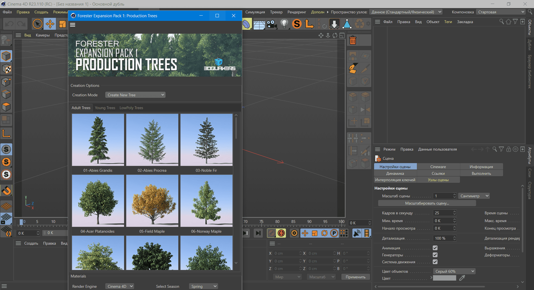Select 01-Abies Grandis tree thumbnail
Image resolution: width=534 pixels, height=290 pixels.
click(98, 140)
